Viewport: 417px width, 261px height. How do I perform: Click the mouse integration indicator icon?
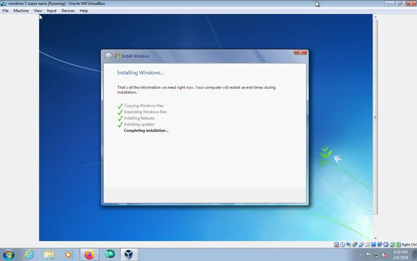392,245
